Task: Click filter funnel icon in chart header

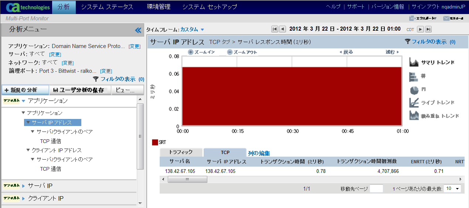Action: coord(408,42)
